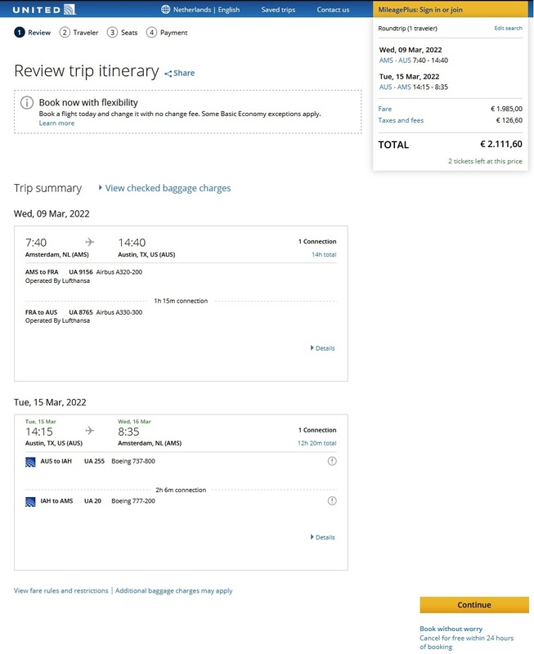Click United tail logo next to UA 255
The height and width of the screenshot is (654, 534).
[x=30, y=461]
